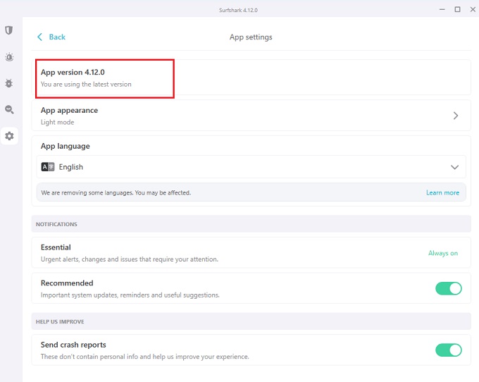Viewport: 479px width, 382px height.
Task: Click the App version 4.12.0 text
Action: coord(73,72)
